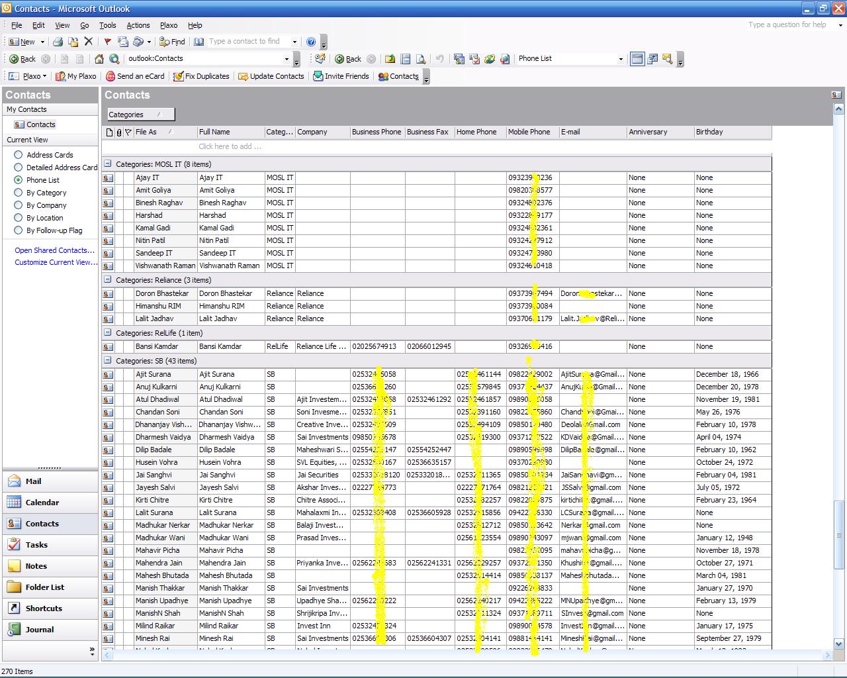Open the Address Book icon
This screenshot has width=847, height=678.
(x=199, y=42)
